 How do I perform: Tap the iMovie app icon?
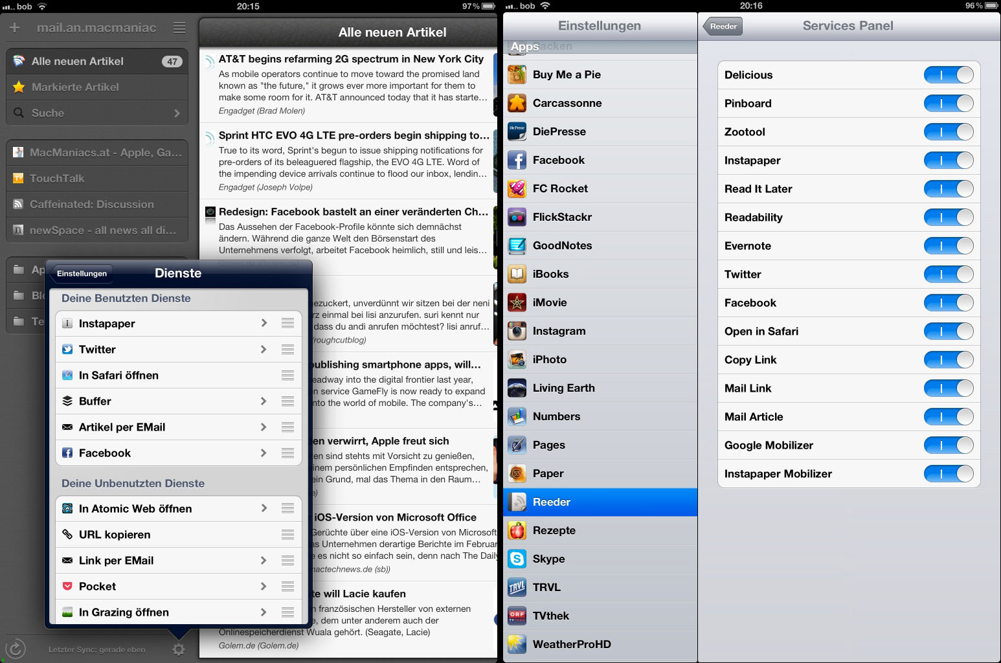tap(517, 302)
